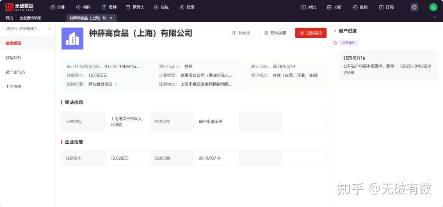Viewport: 443px width, 207px height.
Task: Click the 有限责任公司（港澳台法人... type text
Action: (x=206, y=76)
